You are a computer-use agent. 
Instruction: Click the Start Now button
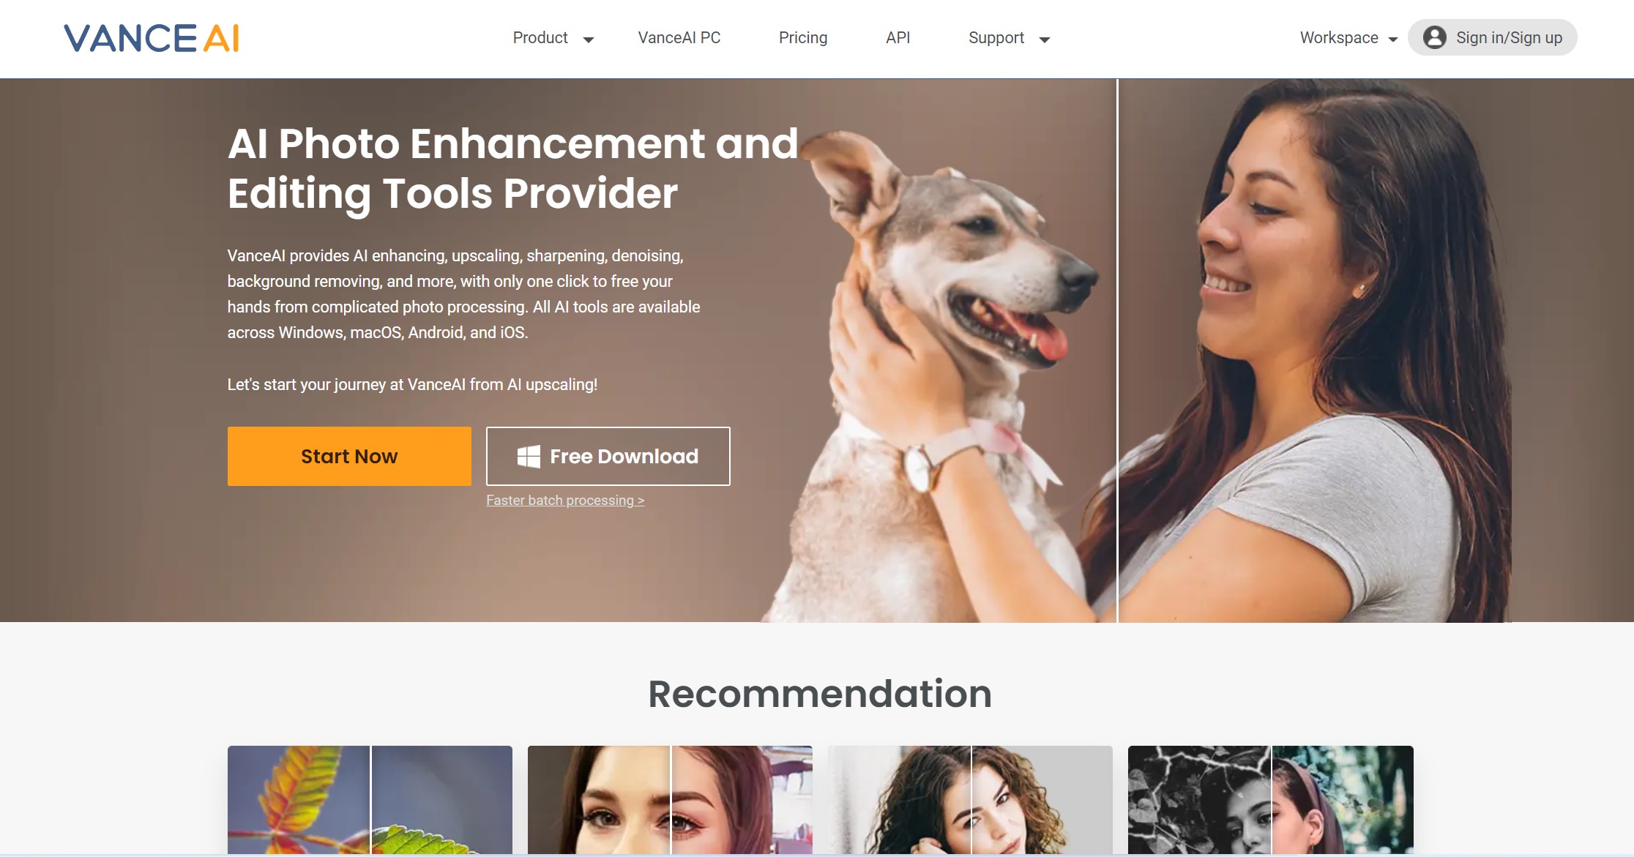pos(349,456)
